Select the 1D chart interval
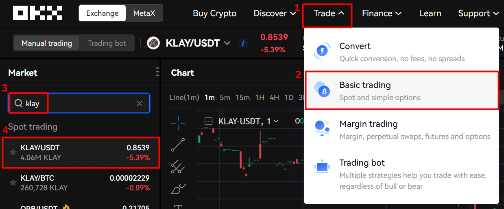Viewport: 504px width, 209px height. [x=289, y=97]
